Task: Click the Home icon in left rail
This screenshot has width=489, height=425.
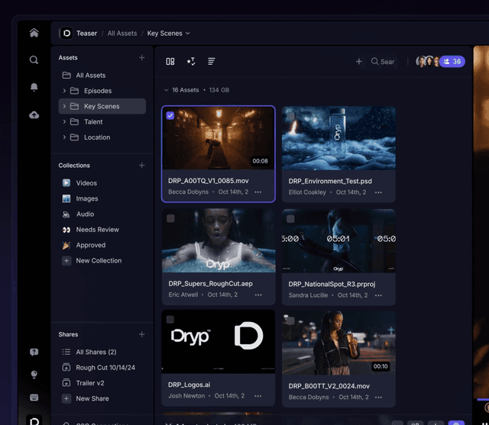Action: tap(34, 33)
